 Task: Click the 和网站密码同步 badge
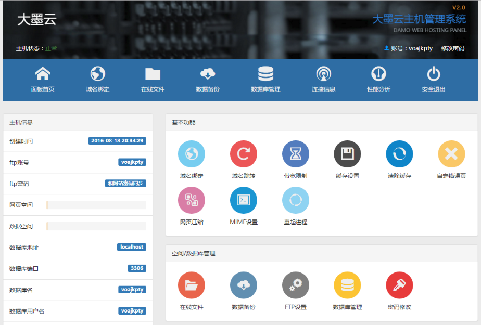point(125,183)
